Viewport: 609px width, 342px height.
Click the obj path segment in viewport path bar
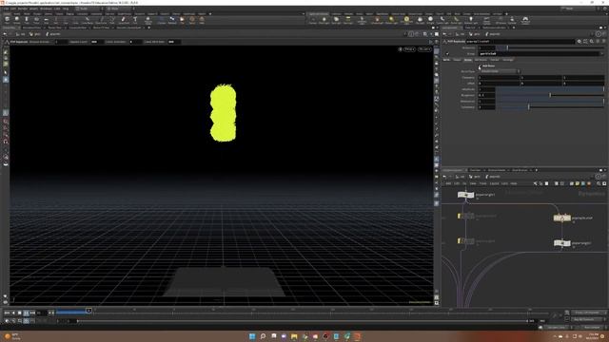coord(21,34)
